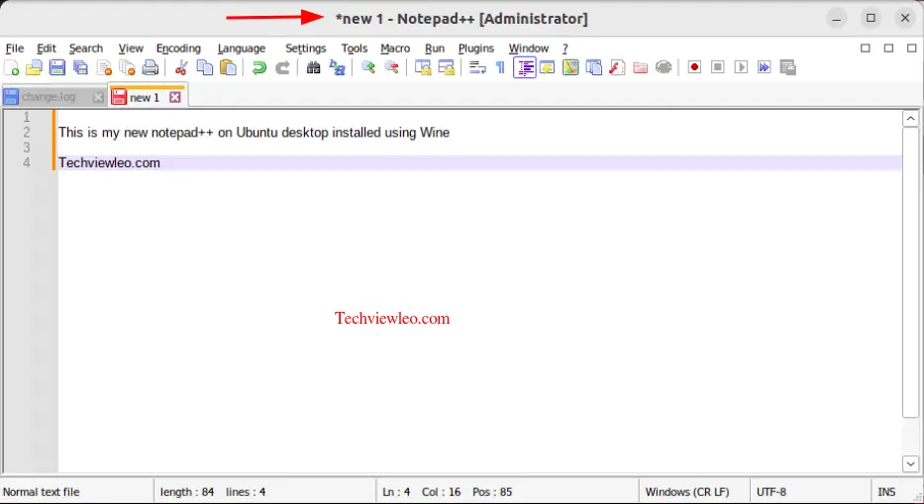Open Replace dialog icon

coord(337,67)
